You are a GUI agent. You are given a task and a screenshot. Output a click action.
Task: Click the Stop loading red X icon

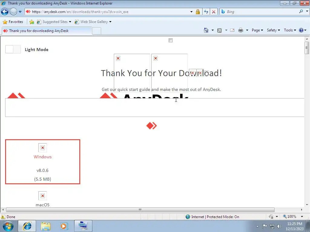coord(214,12)
